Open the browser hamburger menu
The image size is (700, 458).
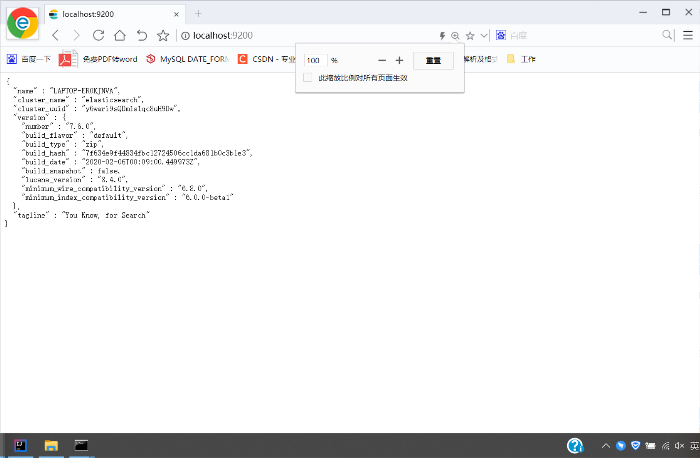[x=688, y=35]
